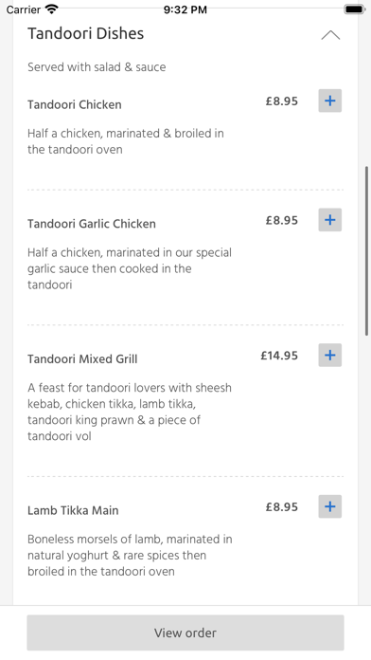Add Tandoori Mixed Grill with the plus icon
Image resolution: width=371 pixels, height=660 pixels.
329,355
